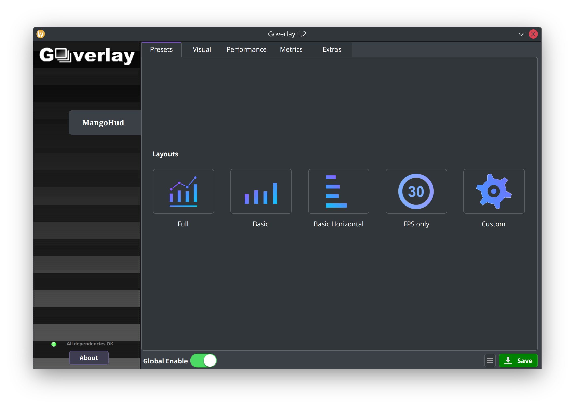The width and height of the screenshot is (575, 409).
Task: Expand the title bar chevron dropdown
Action: [x=521, y=34]
